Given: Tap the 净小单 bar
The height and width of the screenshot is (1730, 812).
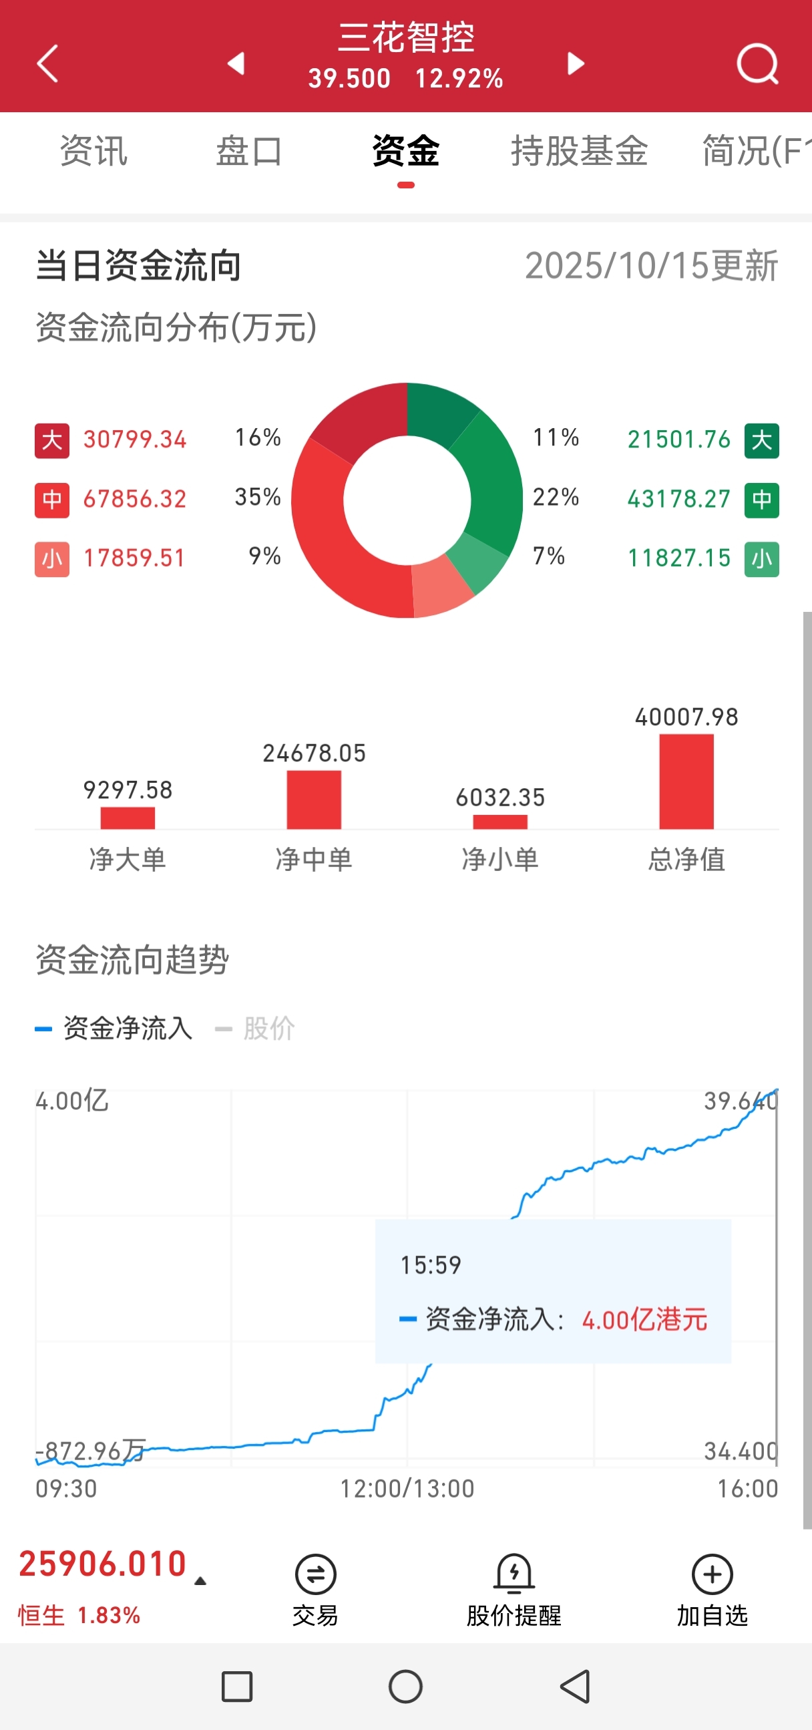Looking at the screenshot, I should tap(499, 822).
